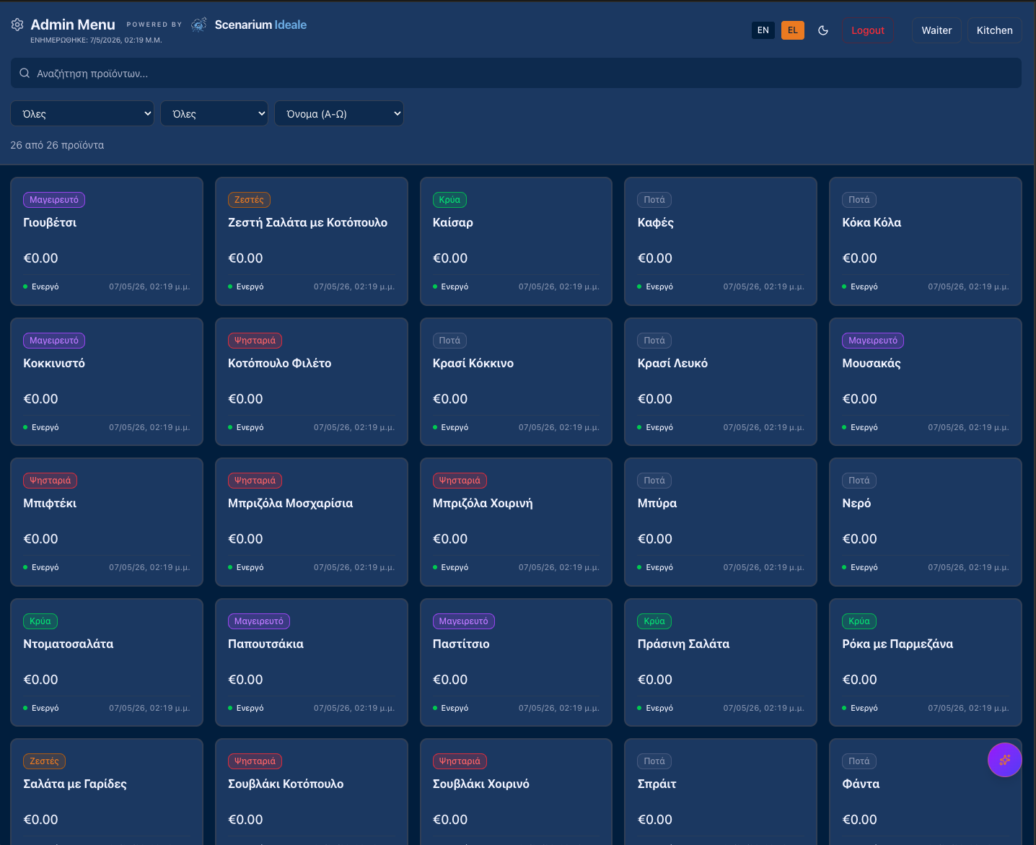Select the Κόκα Κόλα product
The height and width of the screenshot is (845, 1036).
926,241
